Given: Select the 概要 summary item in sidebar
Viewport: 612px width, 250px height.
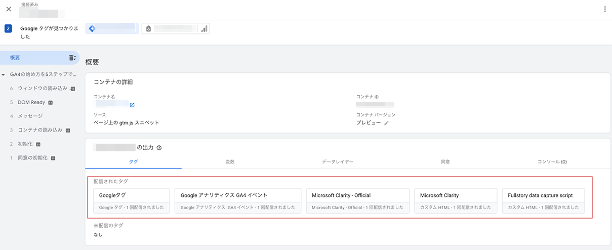Looking at the screenshot, I should click(39, 58).
